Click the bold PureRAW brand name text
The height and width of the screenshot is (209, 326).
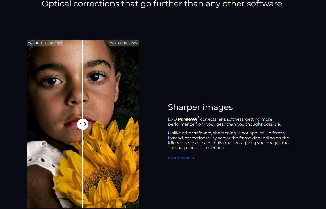coord(188,119)
